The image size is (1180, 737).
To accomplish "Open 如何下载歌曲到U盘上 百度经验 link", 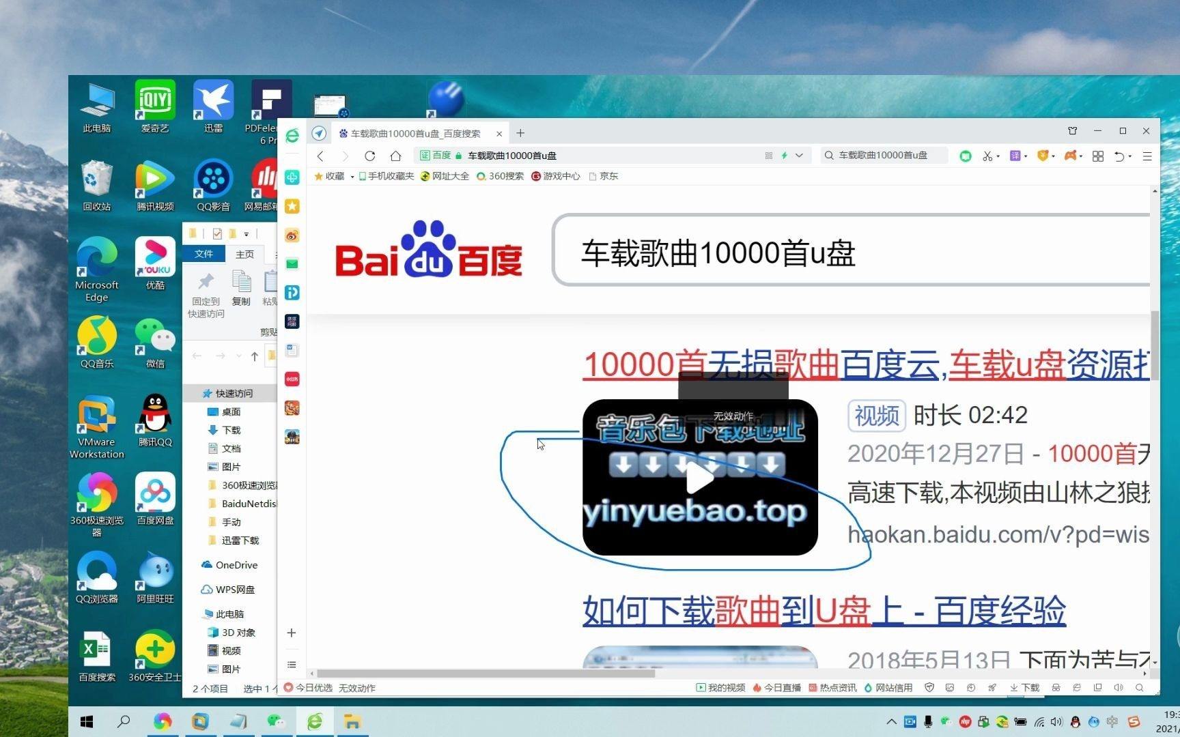I will pos(824,610).
